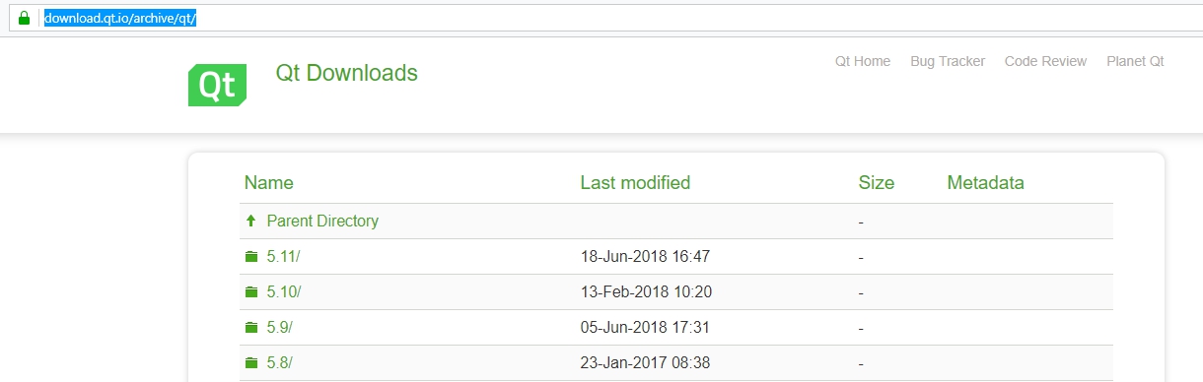Click the folder icon beside 5.8/

pos(250,363)
